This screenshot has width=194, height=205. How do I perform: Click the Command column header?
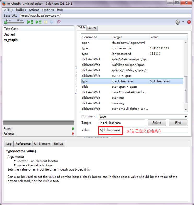tap(96, 37)
